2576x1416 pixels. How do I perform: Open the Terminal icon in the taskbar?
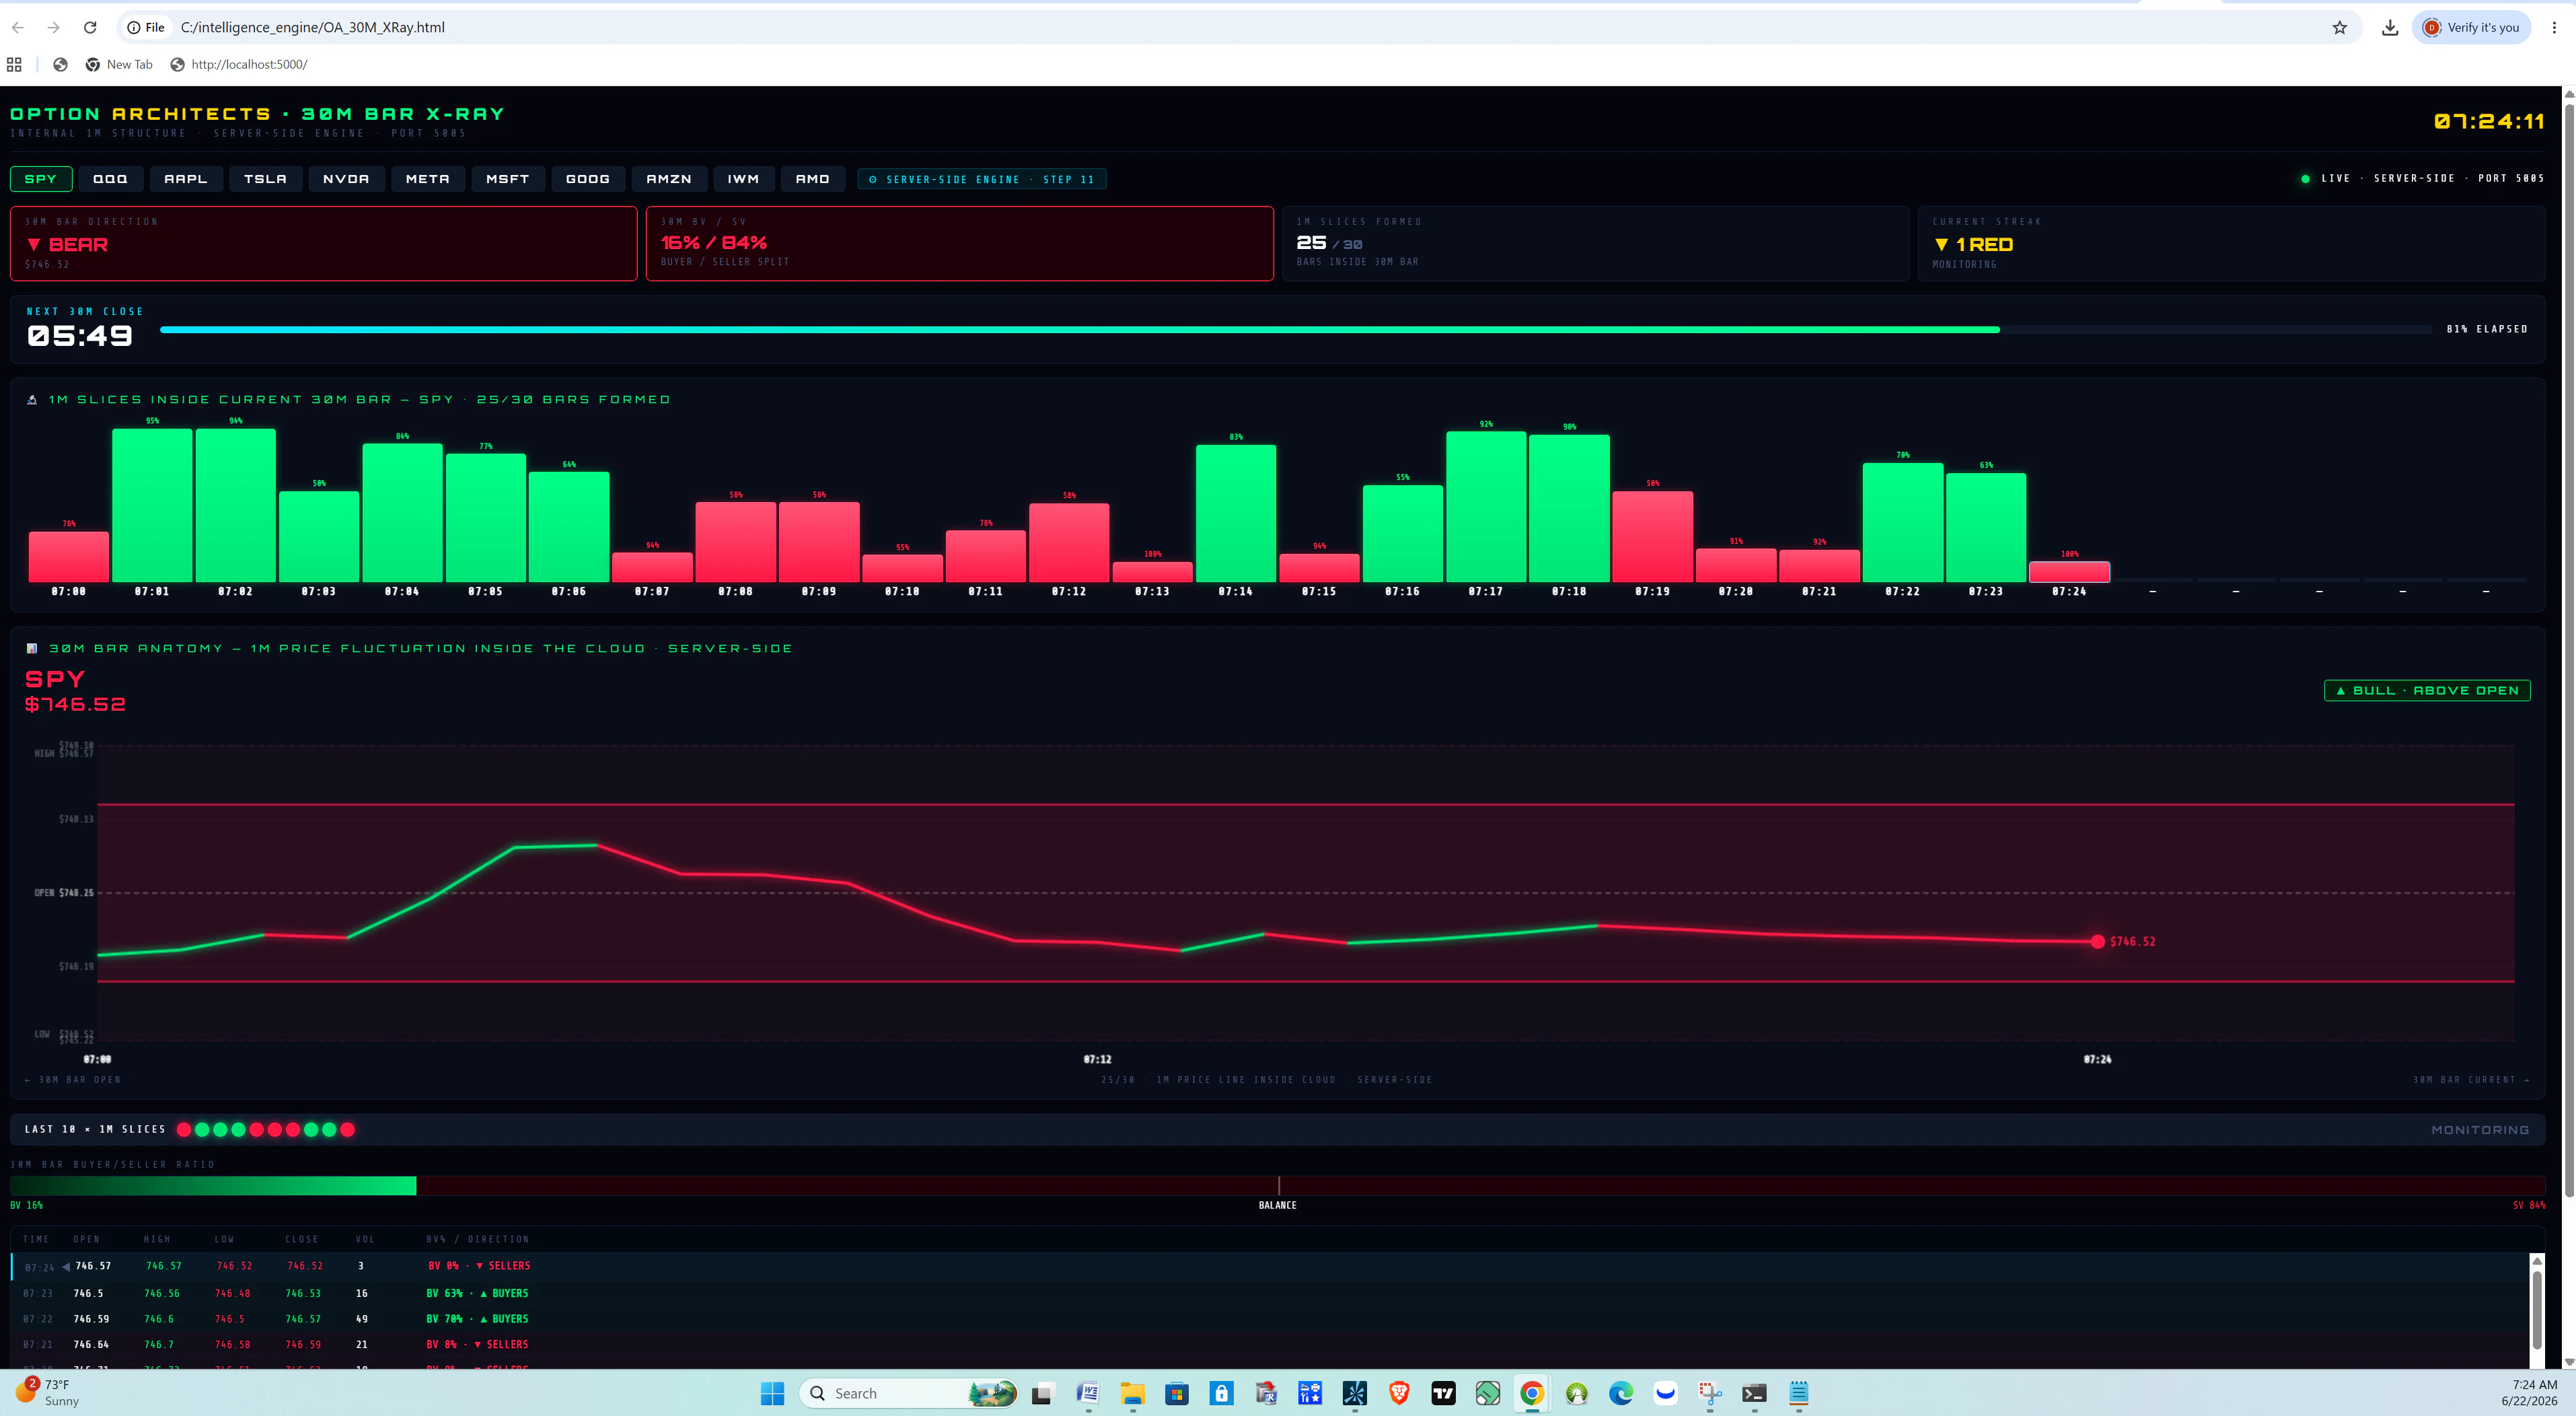click(x=1754, y=1393)
